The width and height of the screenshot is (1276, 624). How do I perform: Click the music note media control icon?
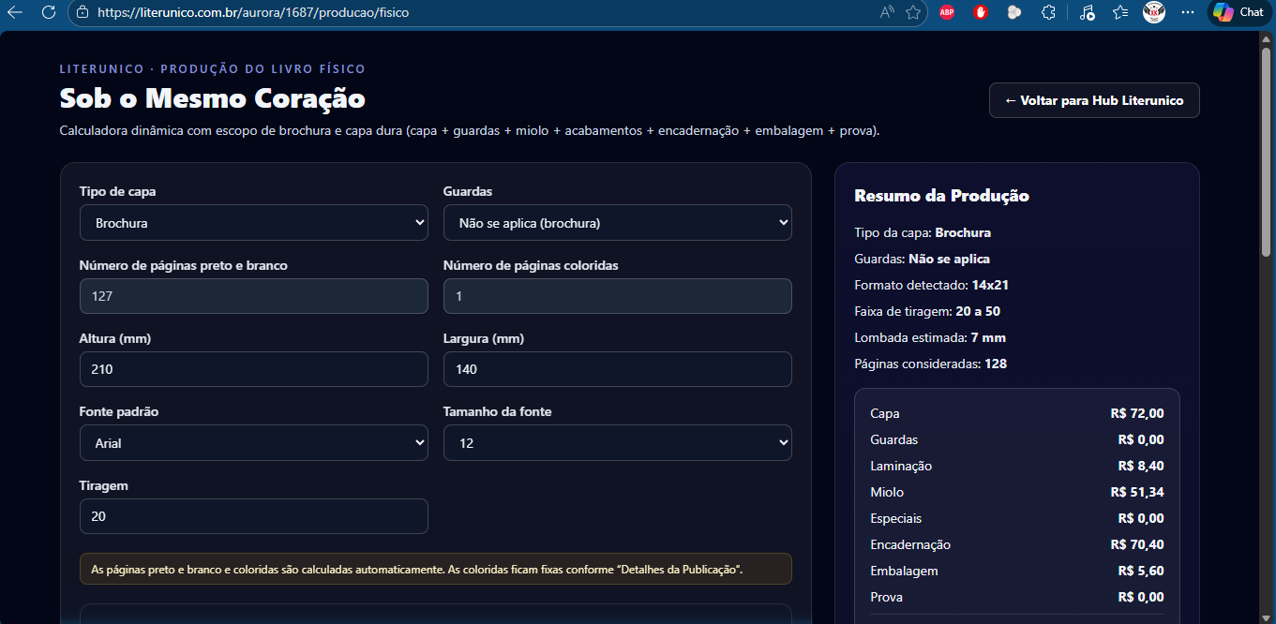pos(1087,12)
